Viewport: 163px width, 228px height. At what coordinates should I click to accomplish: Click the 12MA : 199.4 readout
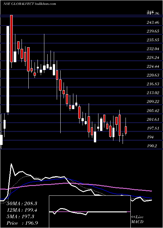pyautogui.click(x=22, y=210)
